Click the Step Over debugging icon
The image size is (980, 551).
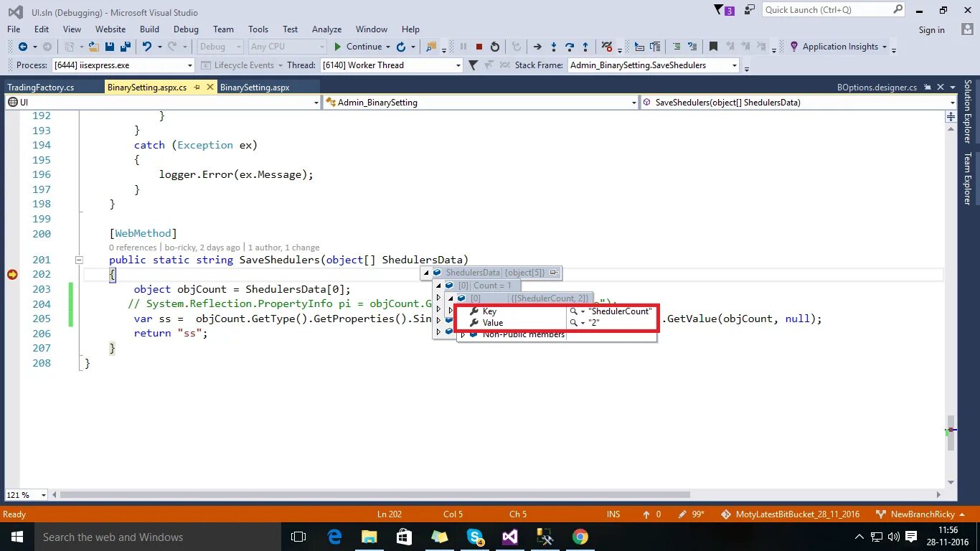(x=571, y=47)
